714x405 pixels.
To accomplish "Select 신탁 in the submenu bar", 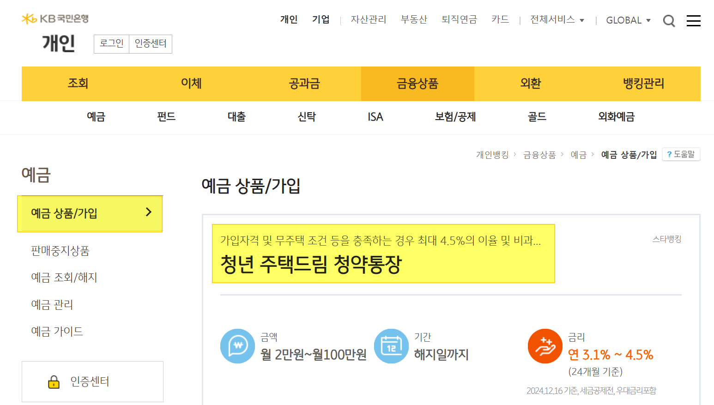I will click(x=307, y=117).
